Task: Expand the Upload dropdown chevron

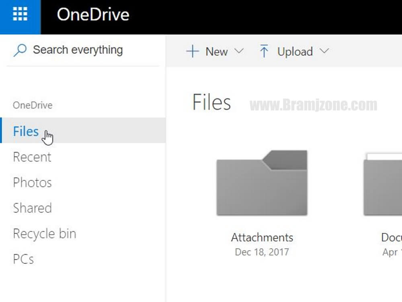Action: click(324, 51)
